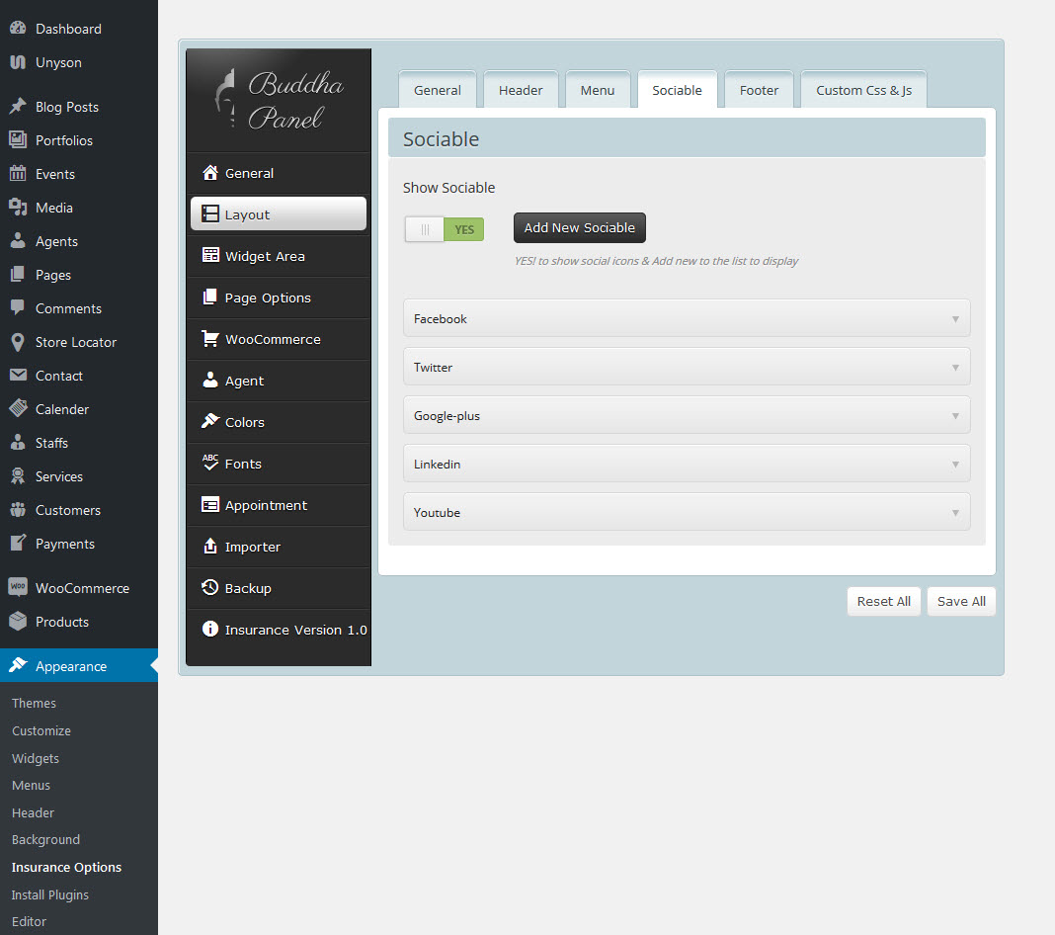The width and height of the screenshot is (1055, 935).
Task: Open Widgets under Appearance
Action: [x=35, y=758]
